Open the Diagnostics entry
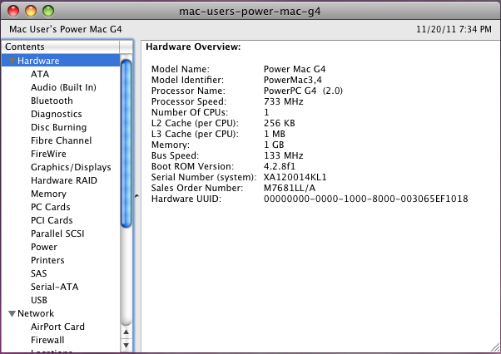 click(x=57, y=114)
